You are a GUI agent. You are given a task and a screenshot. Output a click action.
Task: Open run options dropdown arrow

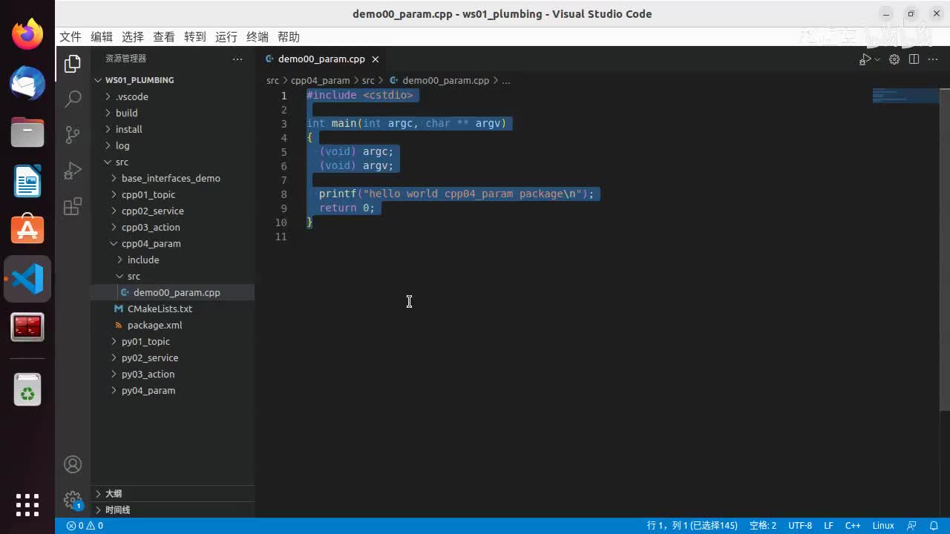877,59
